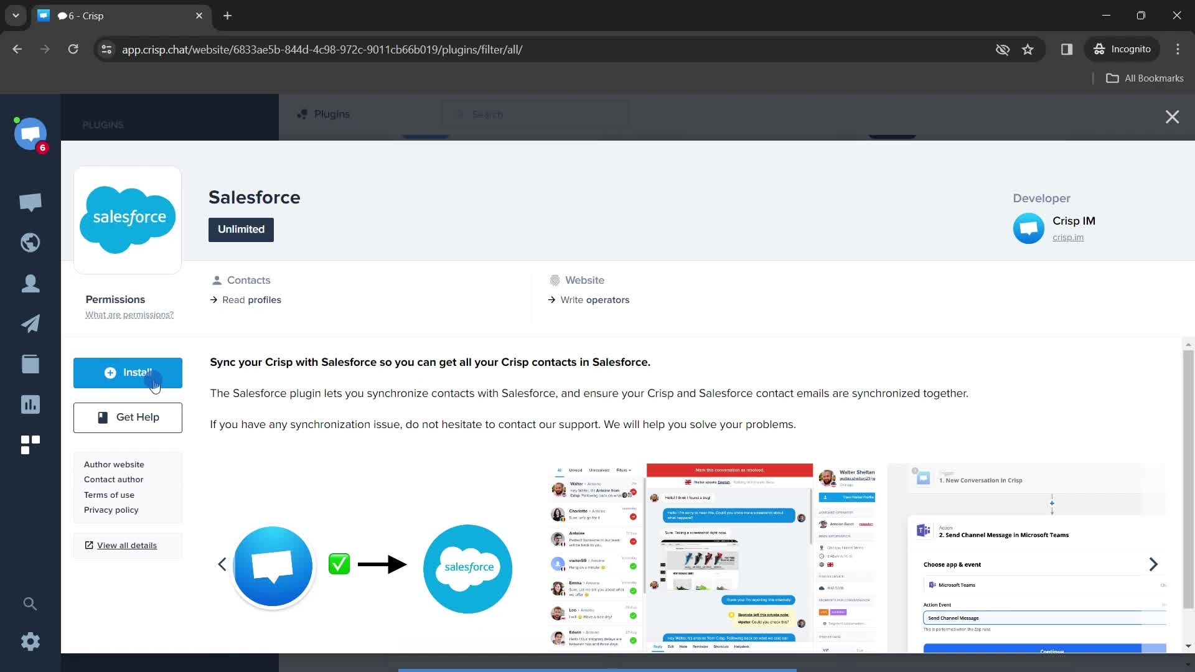Open the Contacts sidebar icon
Screen dimensions: 1195x672
tap(30, 283)
